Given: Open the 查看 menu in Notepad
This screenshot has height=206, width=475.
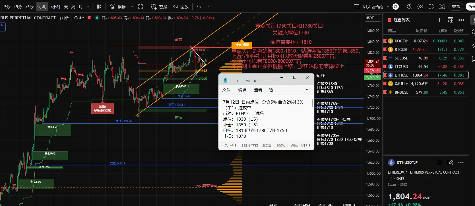Looking at the screenshot, I should 258,90.
